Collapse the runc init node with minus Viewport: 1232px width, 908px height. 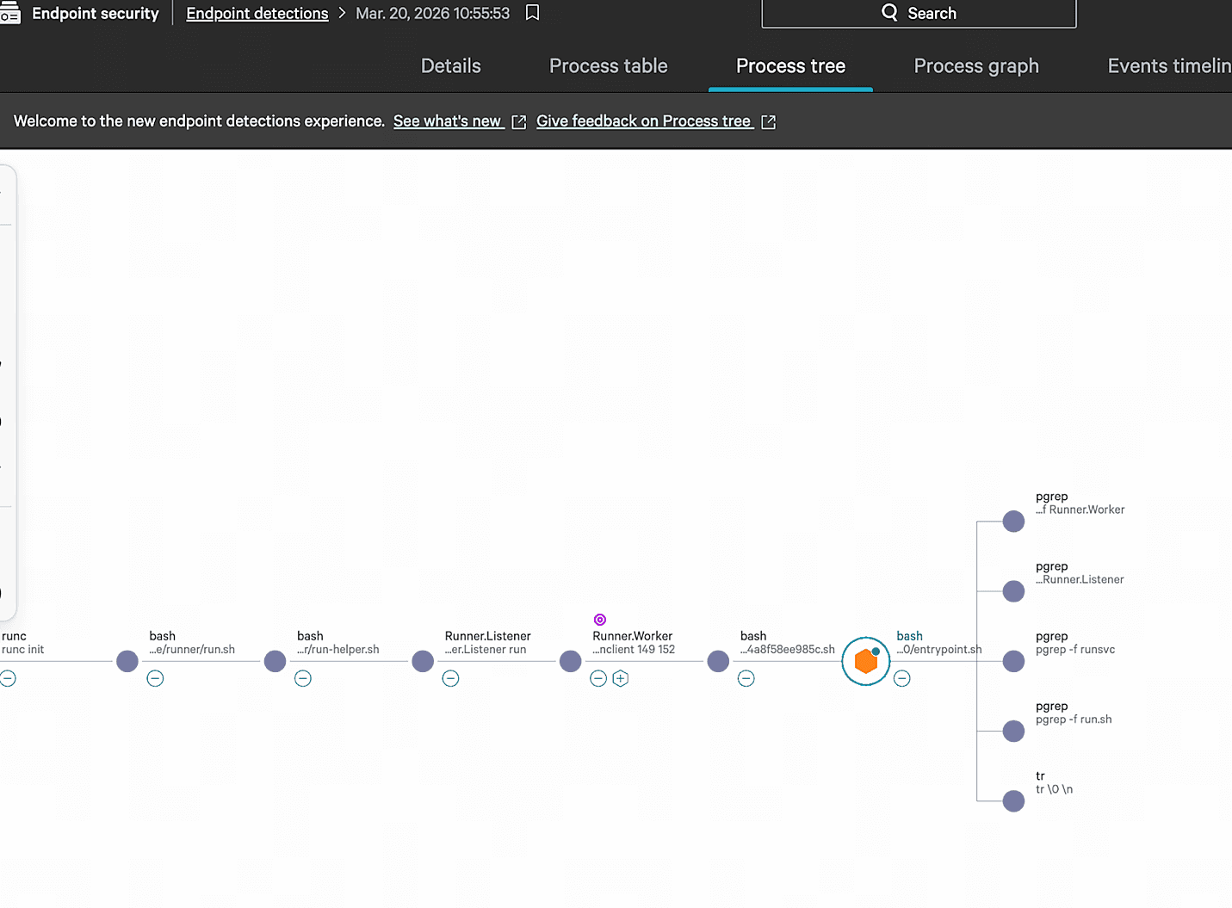point(9,678)
